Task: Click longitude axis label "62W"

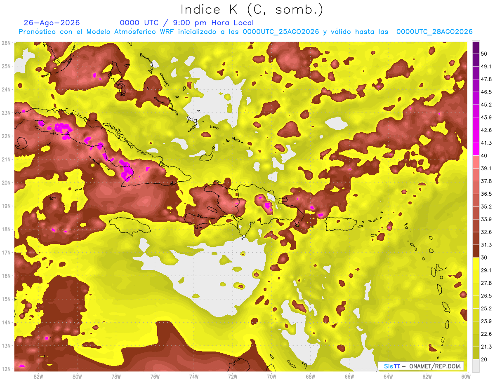Action: tap(427, 376)
